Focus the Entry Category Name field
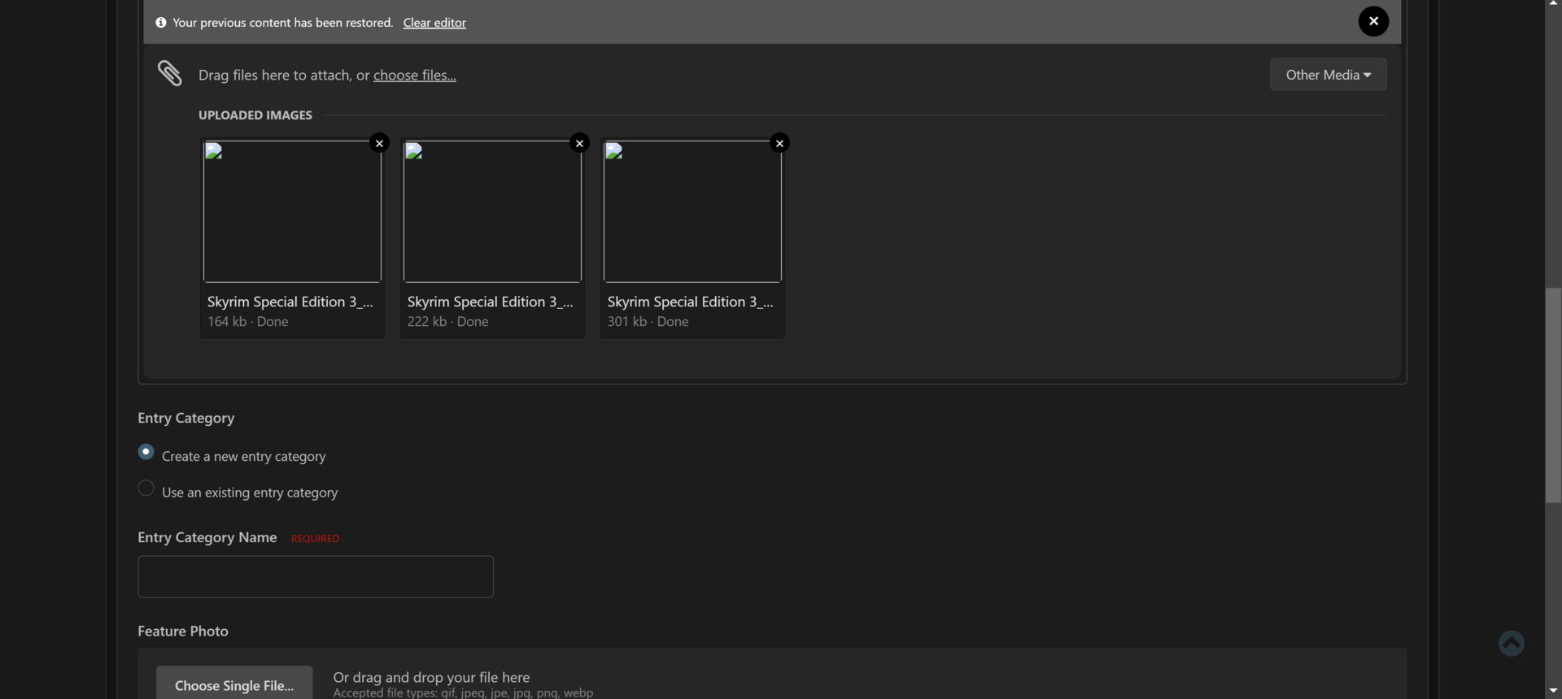 tap(316, 576)
